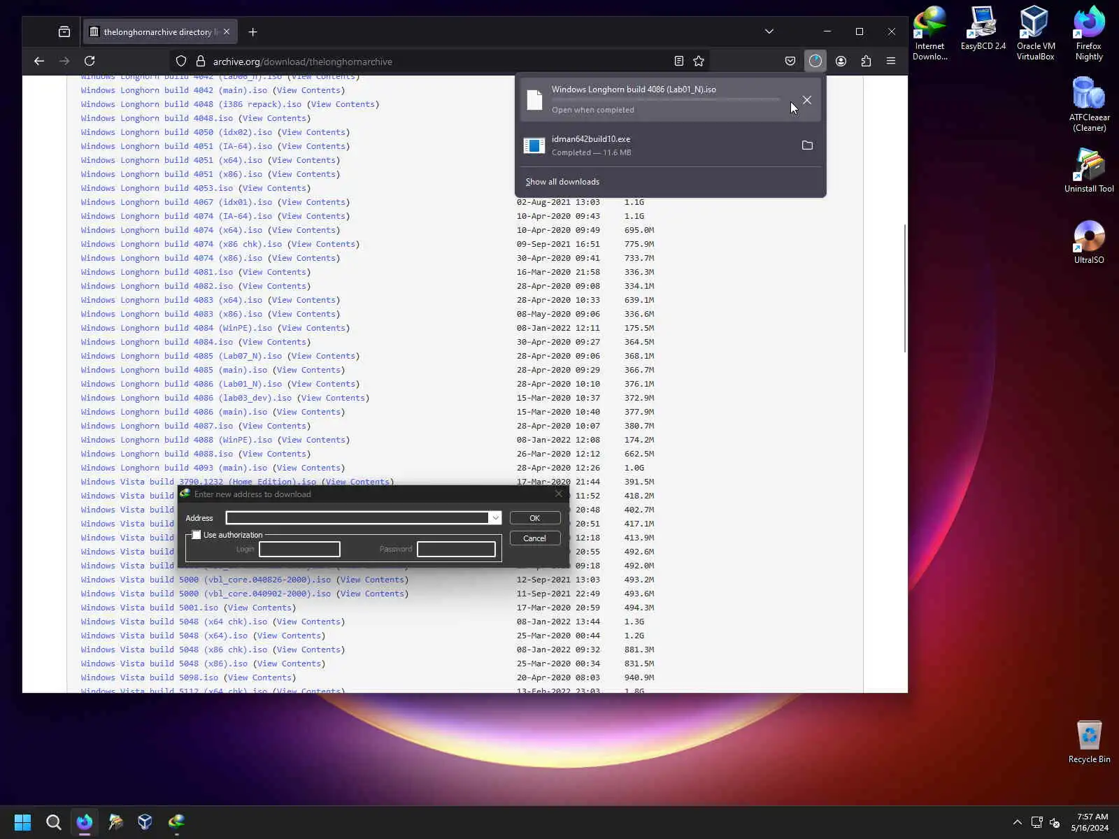Select the Uninstall Tool desktop icon

(x=1089, y=171)
